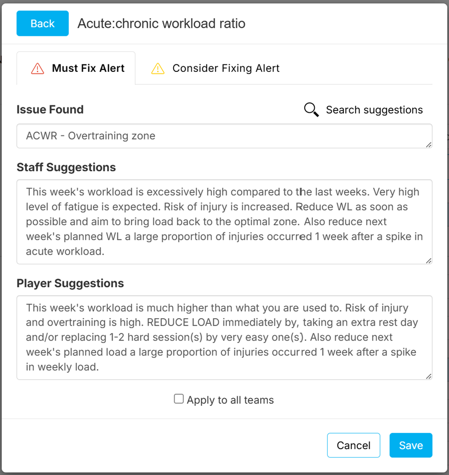Click the Apply to all teams label
The height and width of the screenshot is (475, 449).
tap(230, 400)
